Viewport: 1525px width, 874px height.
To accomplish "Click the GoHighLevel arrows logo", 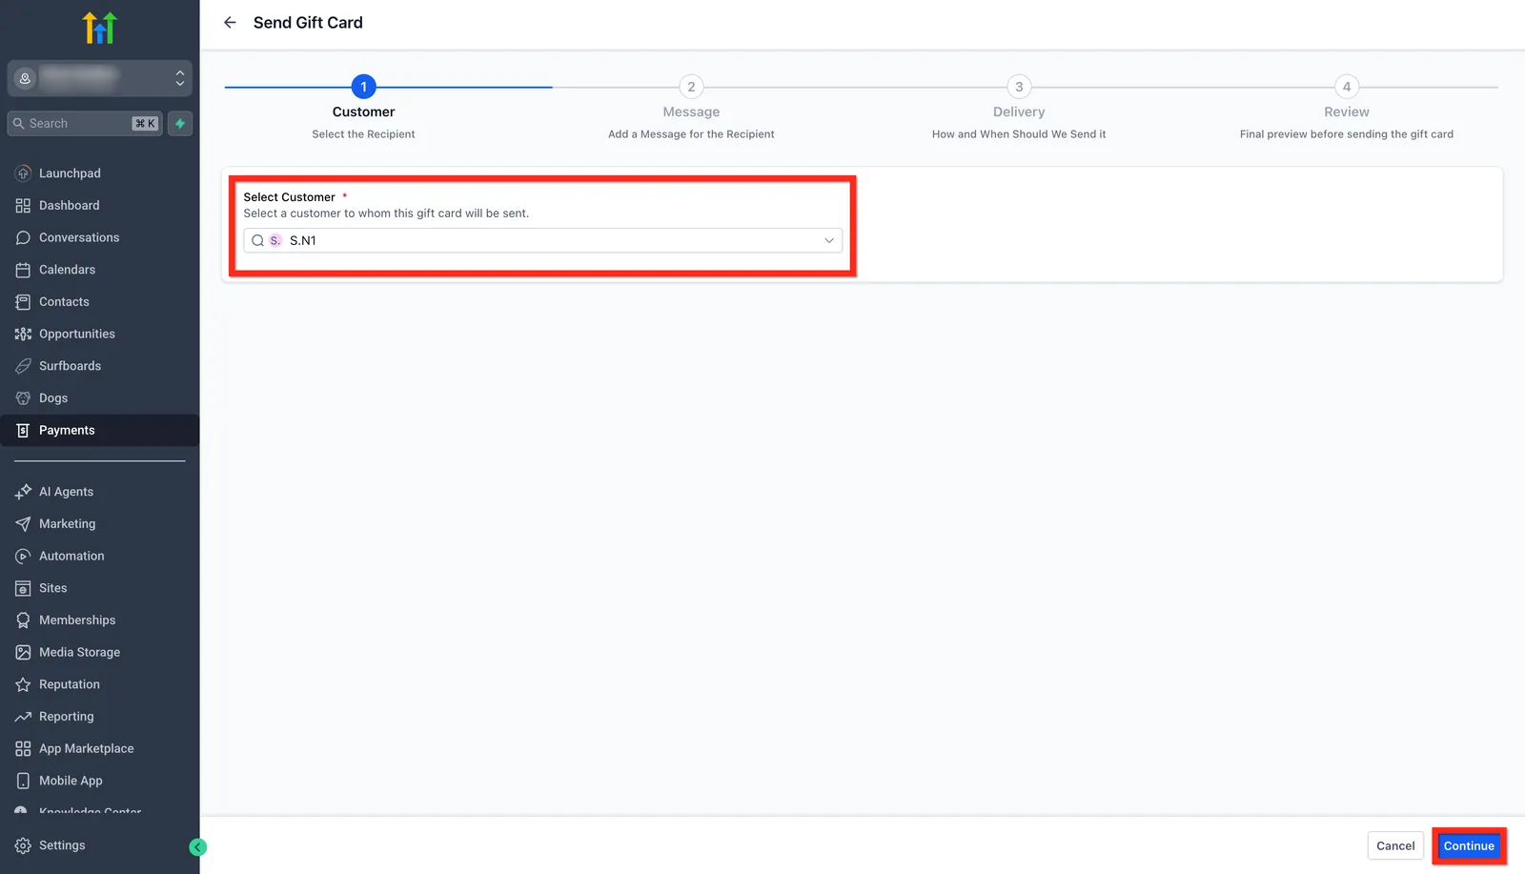I will point(99,29).
